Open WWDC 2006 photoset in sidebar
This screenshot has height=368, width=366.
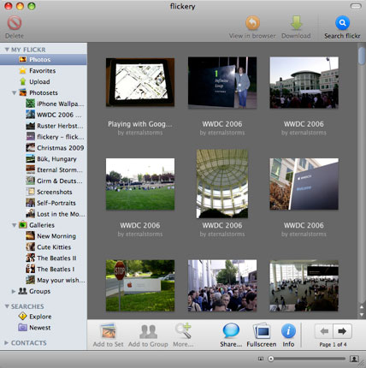tap(44, 115)
